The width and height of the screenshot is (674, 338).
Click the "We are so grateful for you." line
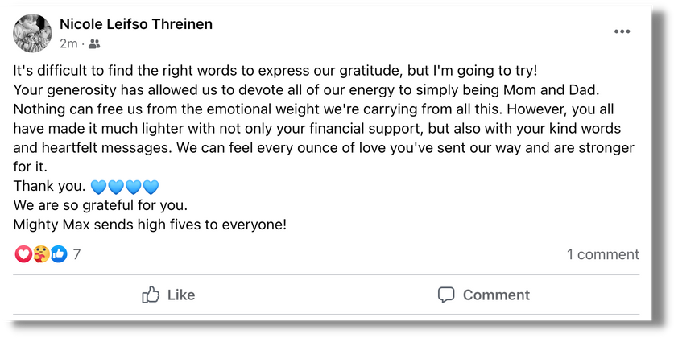point(101,205)
